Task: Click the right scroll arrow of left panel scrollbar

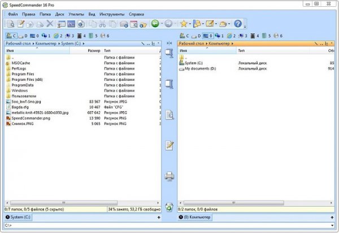Action: (x=158, y=203)
